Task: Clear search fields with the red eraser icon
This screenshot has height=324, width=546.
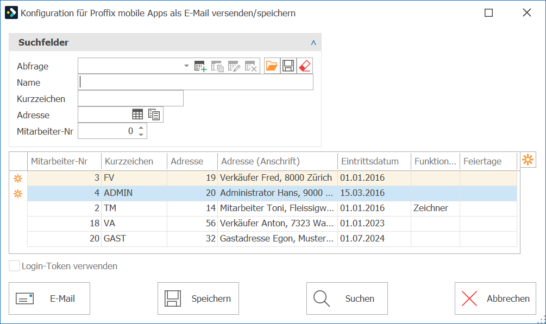Action: point(305,66)
